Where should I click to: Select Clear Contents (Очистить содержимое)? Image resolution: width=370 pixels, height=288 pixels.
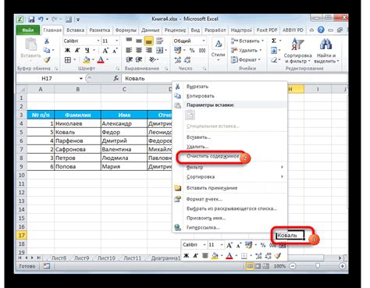click(x=213, y=156)
